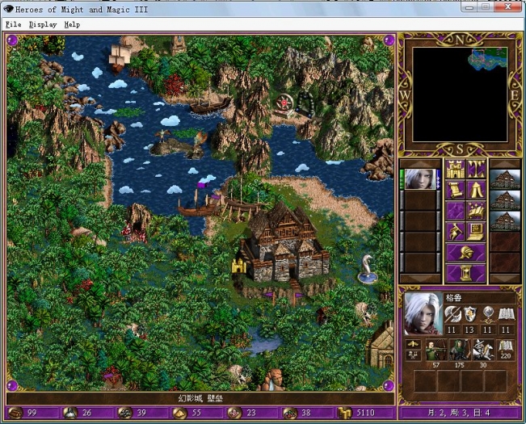This screenshot has height=424, width=526.
Task: Select the white-haired hero in hero list
Action: coord(420,179)
